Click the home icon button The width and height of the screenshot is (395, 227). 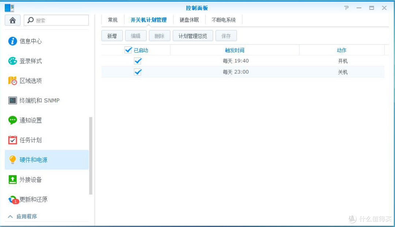(12, 20)
